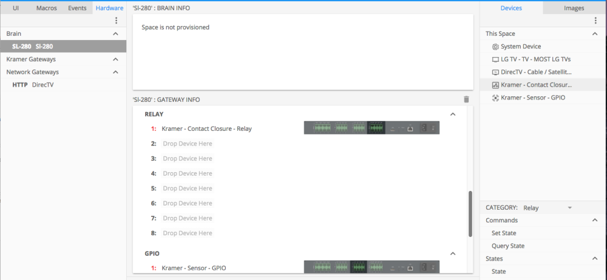Screen dimensions: 607x280
Task: Select Kramer - Sensor - GPIO in device list
Action: (x=543, y=98)
